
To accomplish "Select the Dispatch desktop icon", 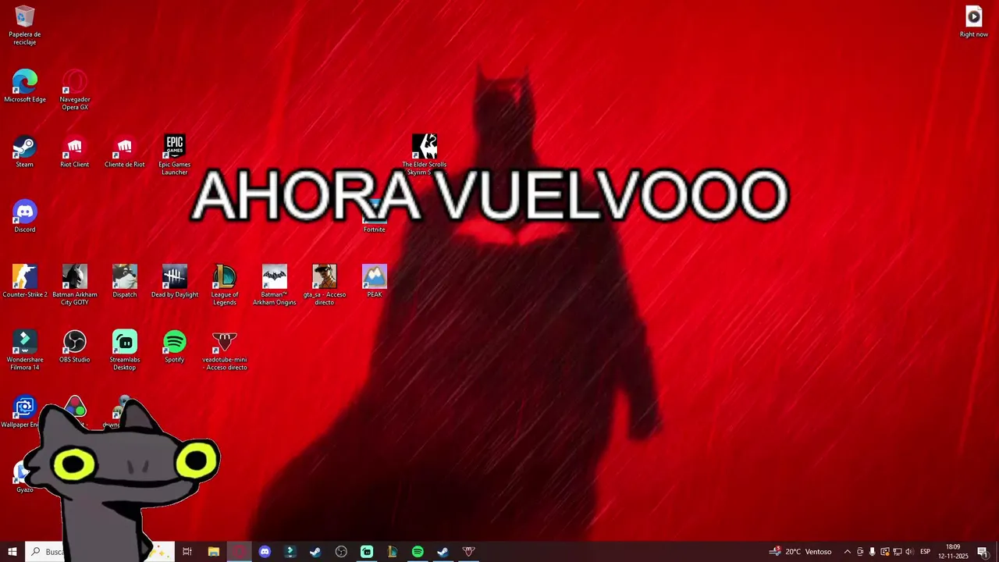I will [125, 281].
